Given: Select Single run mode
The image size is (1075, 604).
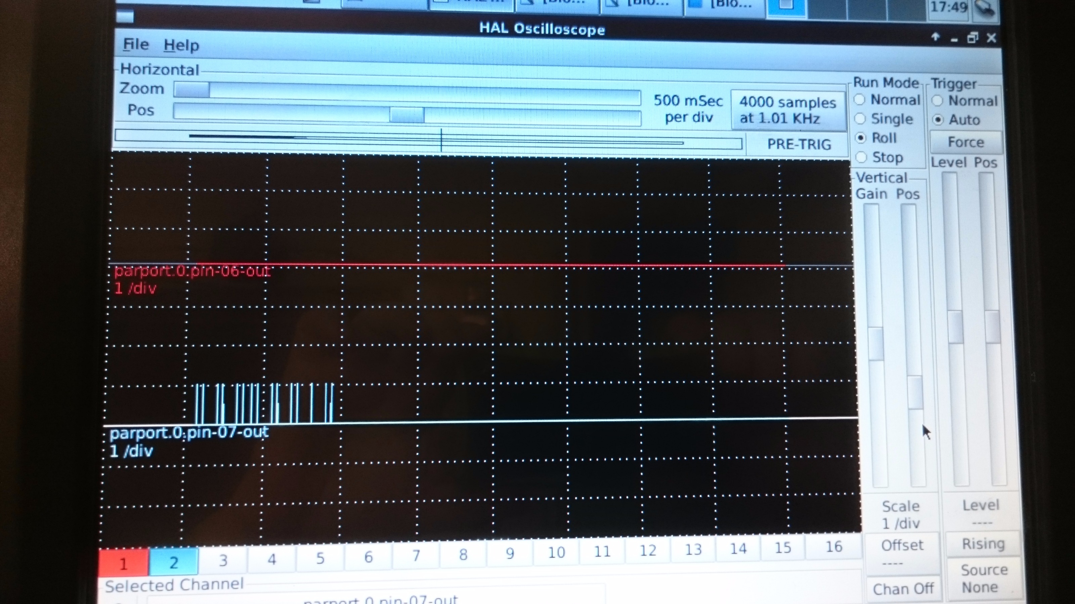Looking at the screenshot, I should tap(884, 119).
